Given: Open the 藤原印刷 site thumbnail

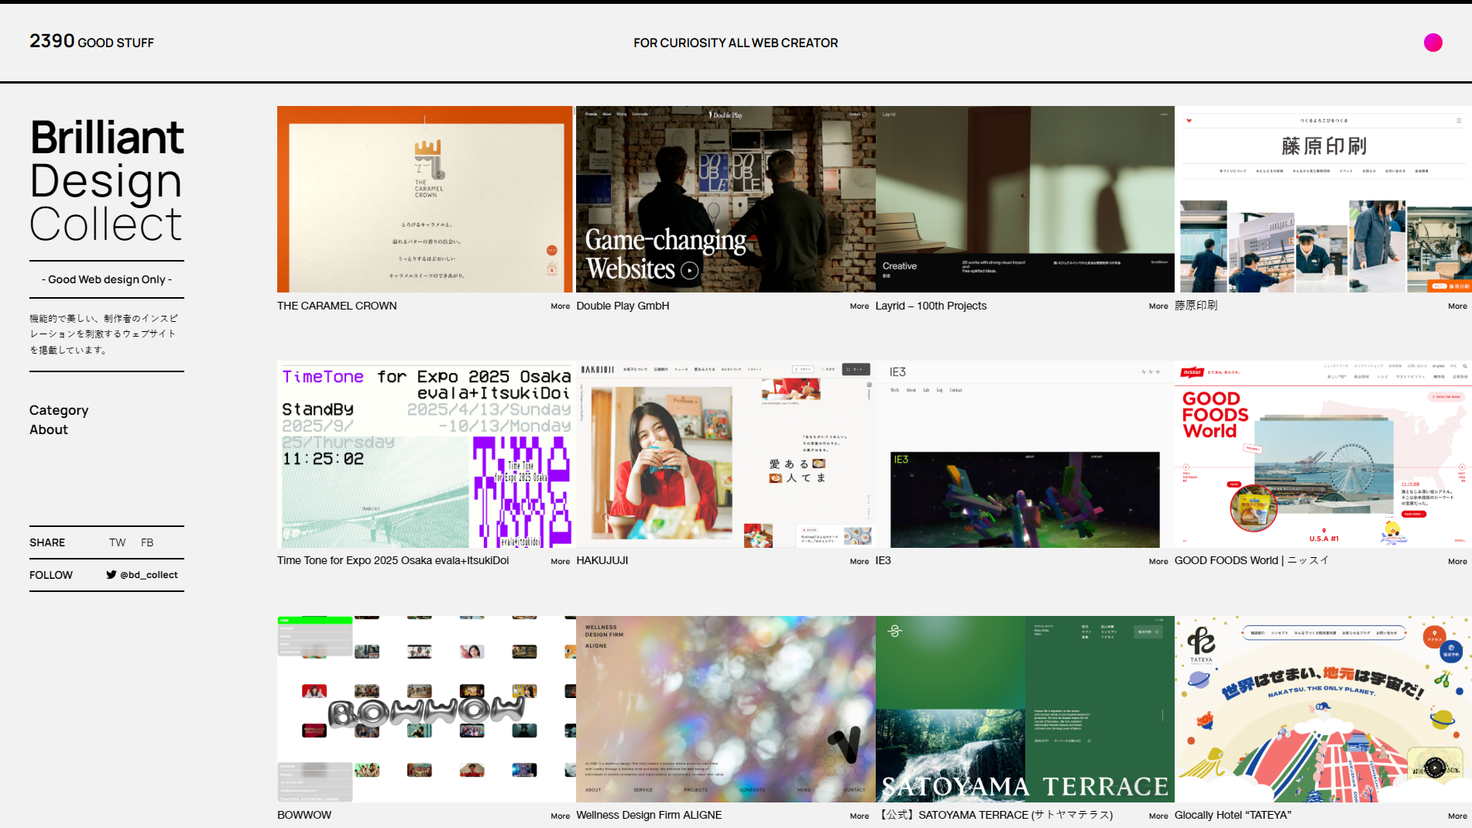Looking at the screenshot, I should click(x=1323, y=199).
